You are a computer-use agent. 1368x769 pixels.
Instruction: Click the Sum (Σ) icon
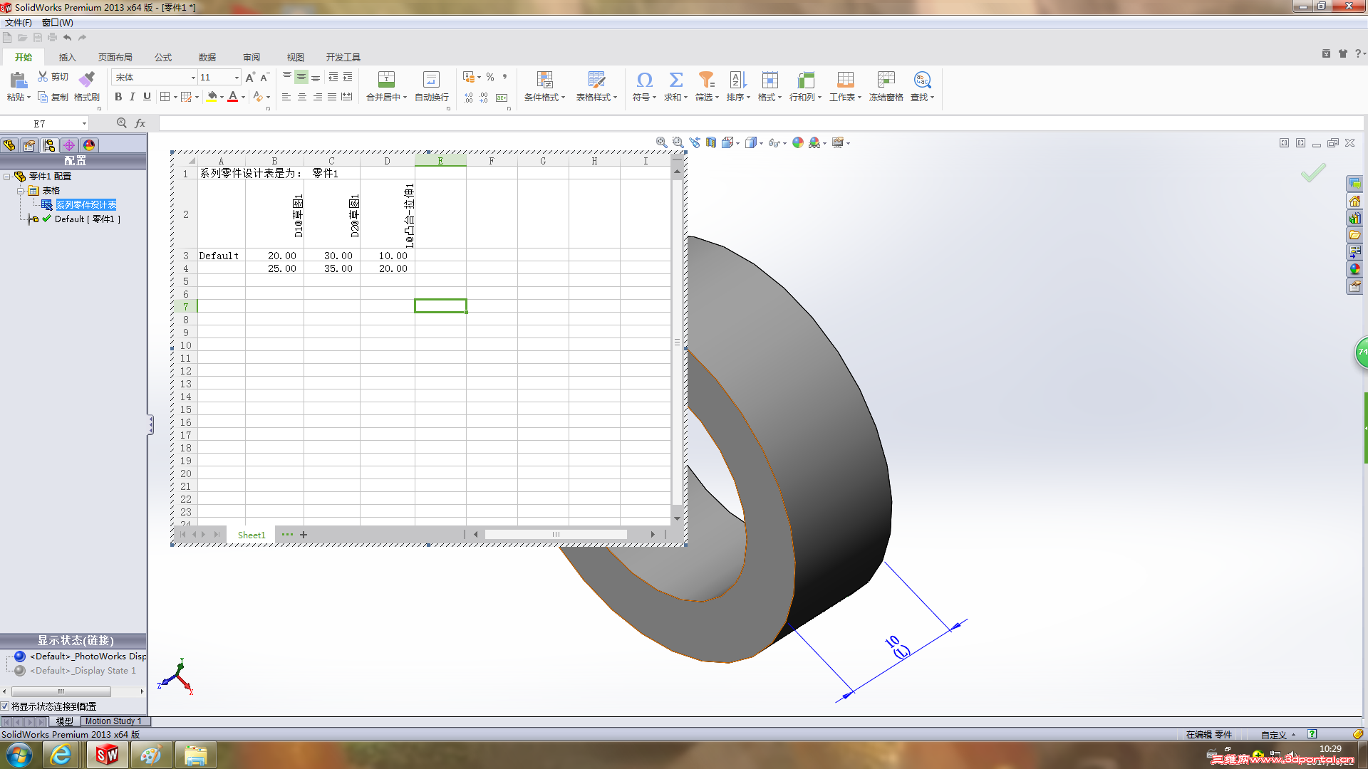pyautogui.click(x=675, y=79)
